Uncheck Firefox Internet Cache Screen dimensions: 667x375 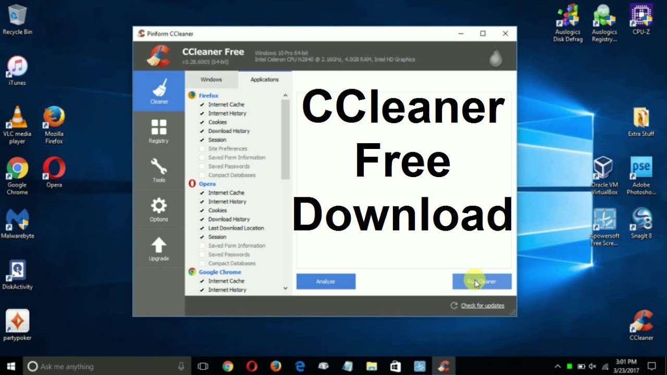[x=202, y=105]
